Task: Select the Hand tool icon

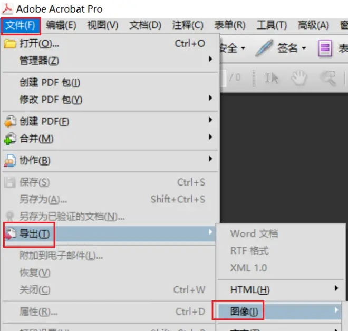Action: [299, 77]
